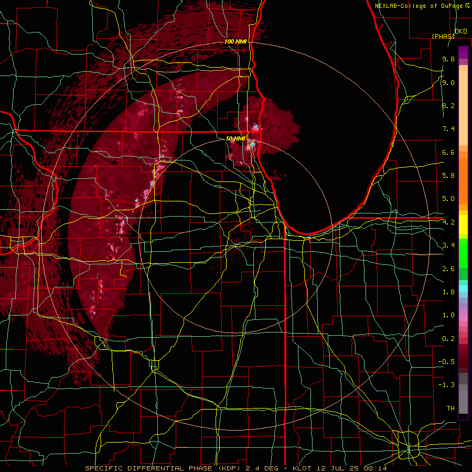
Task: Pick the cyan band of the color bar
Action: (x=463, y=288)
